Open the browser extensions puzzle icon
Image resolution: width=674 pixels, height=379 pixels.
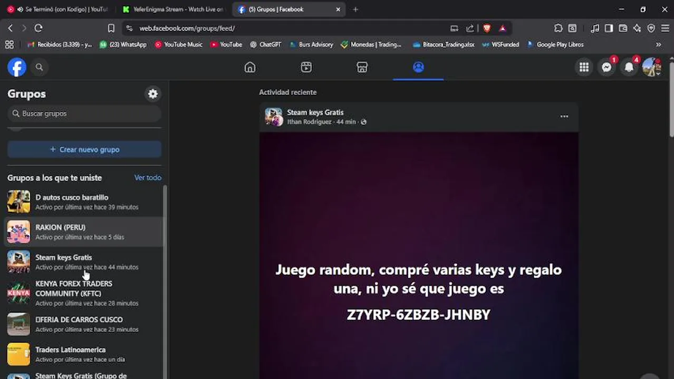click(559, 28)
